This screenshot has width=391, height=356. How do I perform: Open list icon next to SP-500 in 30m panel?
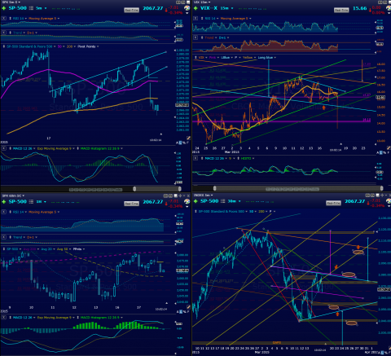click(223, 201)
